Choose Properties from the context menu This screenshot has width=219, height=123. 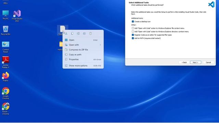[x=83, y=59]
